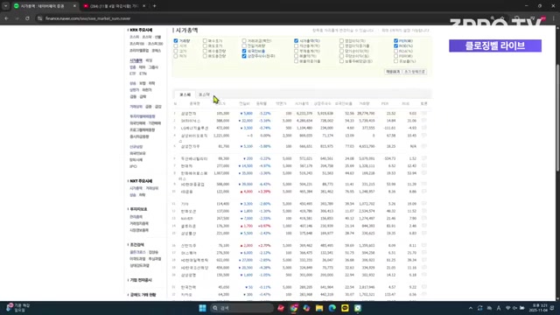Open Microsoft Edge from the taskbar
Viewport: 560px width, 315px height.
pos(332,308)
